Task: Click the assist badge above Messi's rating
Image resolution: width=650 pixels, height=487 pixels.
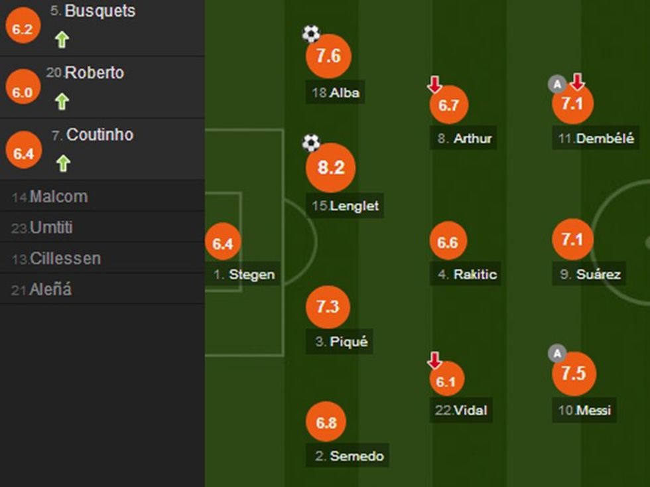Action: [x=557, y=353]
